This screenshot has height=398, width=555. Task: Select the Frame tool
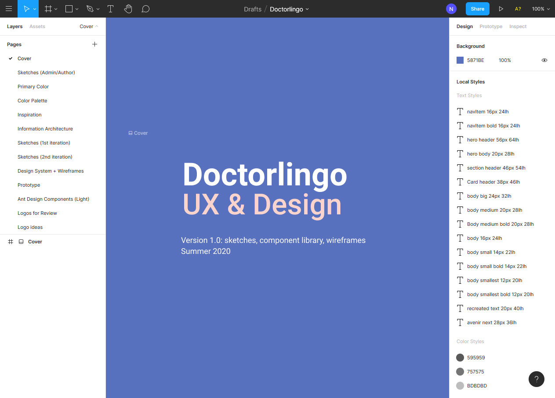(49, 9)
